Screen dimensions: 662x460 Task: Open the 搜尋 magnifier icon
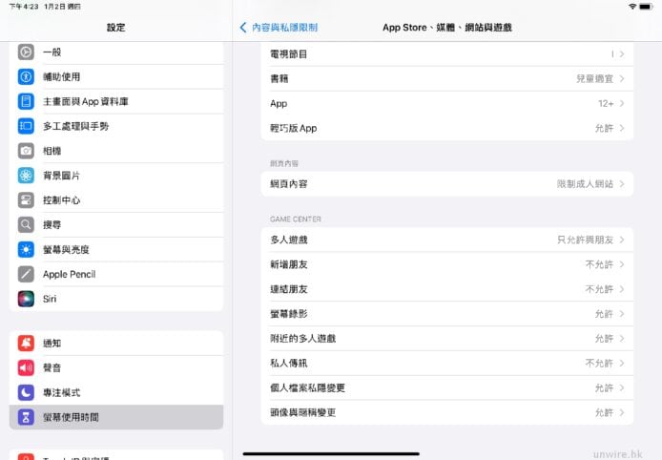(26, 225)
